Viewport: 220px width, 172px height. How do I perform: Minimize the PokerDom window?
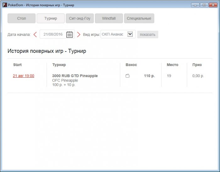195,5
